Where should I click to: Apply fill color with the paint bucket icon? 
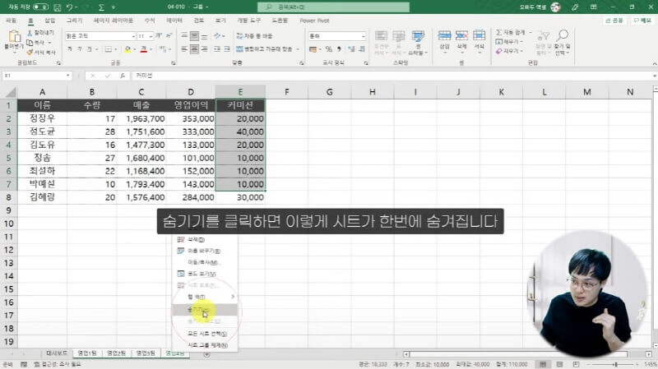pyautogui.click(x=127, y=49)
